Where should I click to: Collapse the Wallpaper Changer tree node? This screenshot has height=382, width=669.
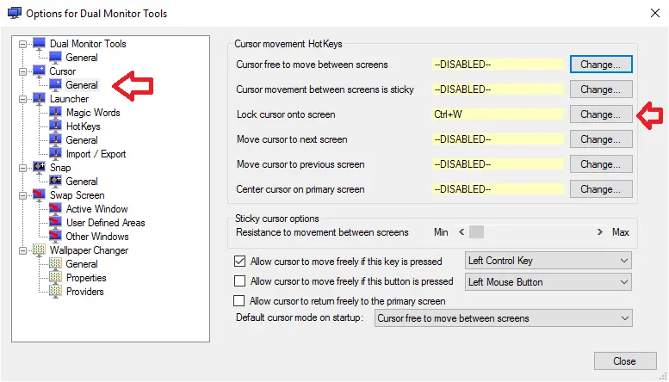click(x=22, y=250)
